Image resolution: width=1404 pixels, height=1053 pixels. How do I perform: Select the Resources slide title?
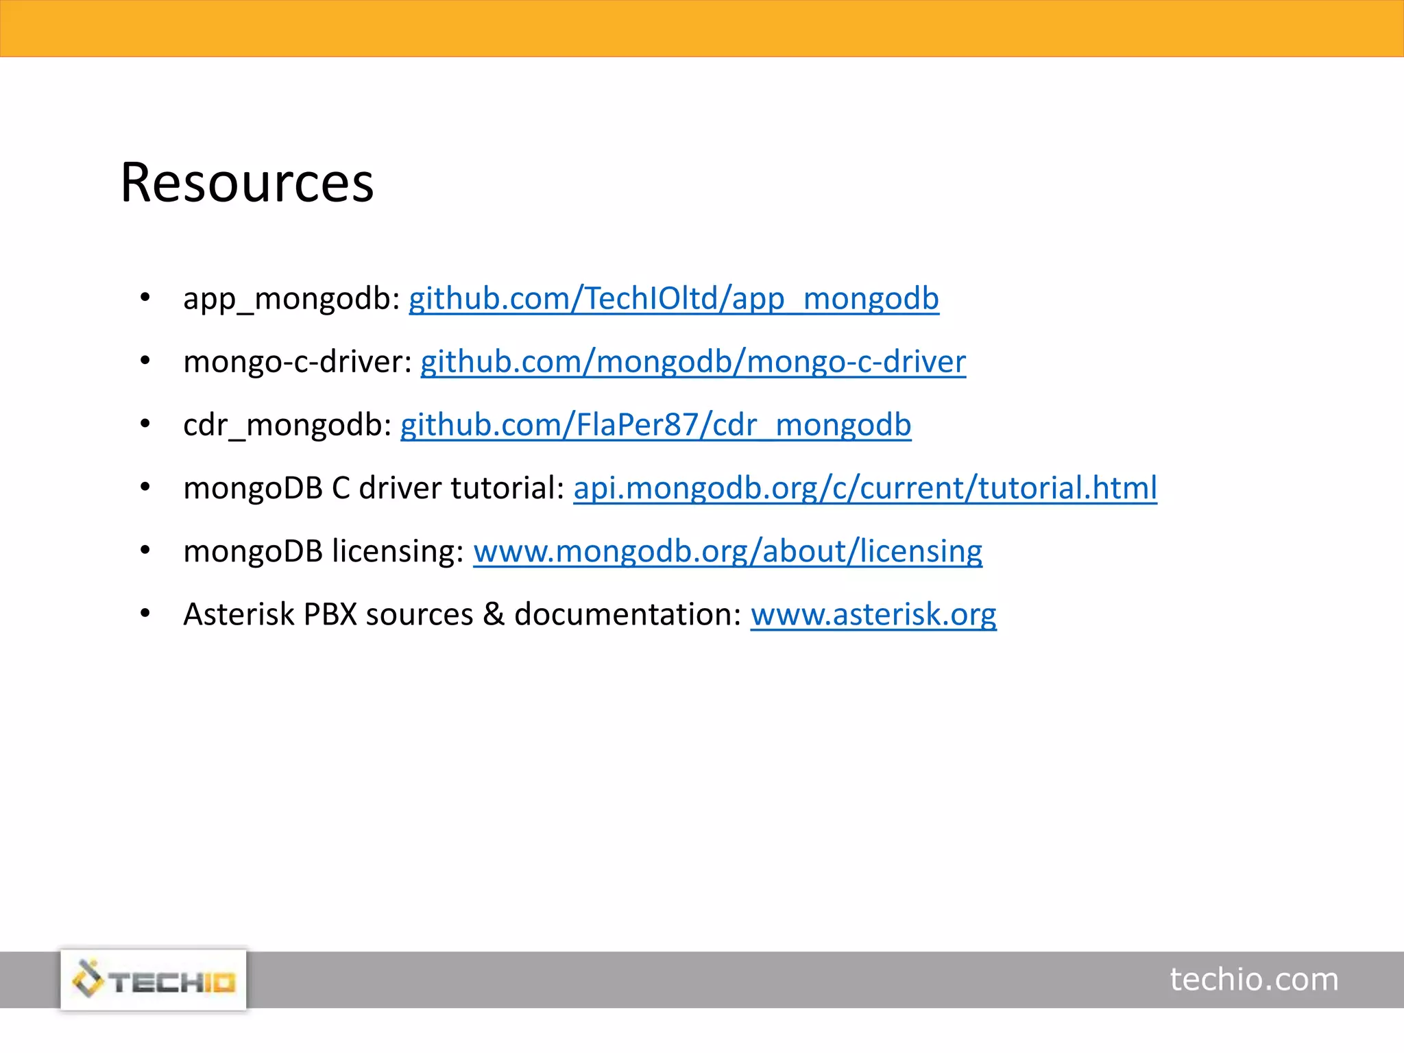247,183
